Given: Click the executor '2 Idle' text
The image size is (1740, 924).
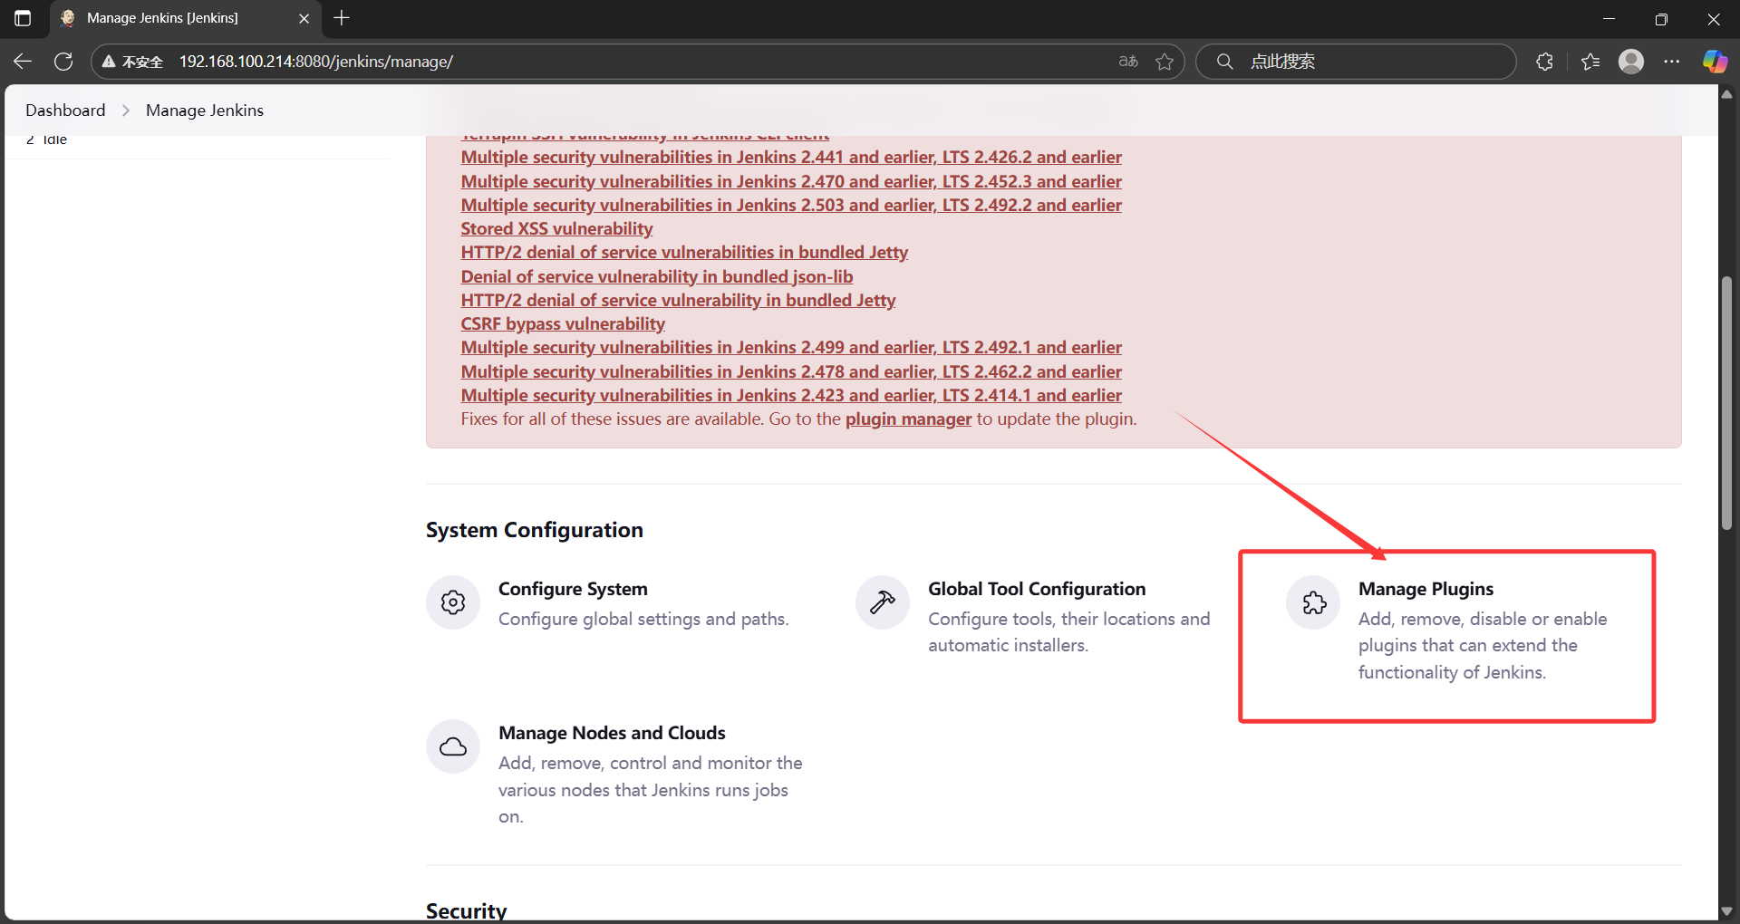Looking at the screenshot, I should (46, 140).
